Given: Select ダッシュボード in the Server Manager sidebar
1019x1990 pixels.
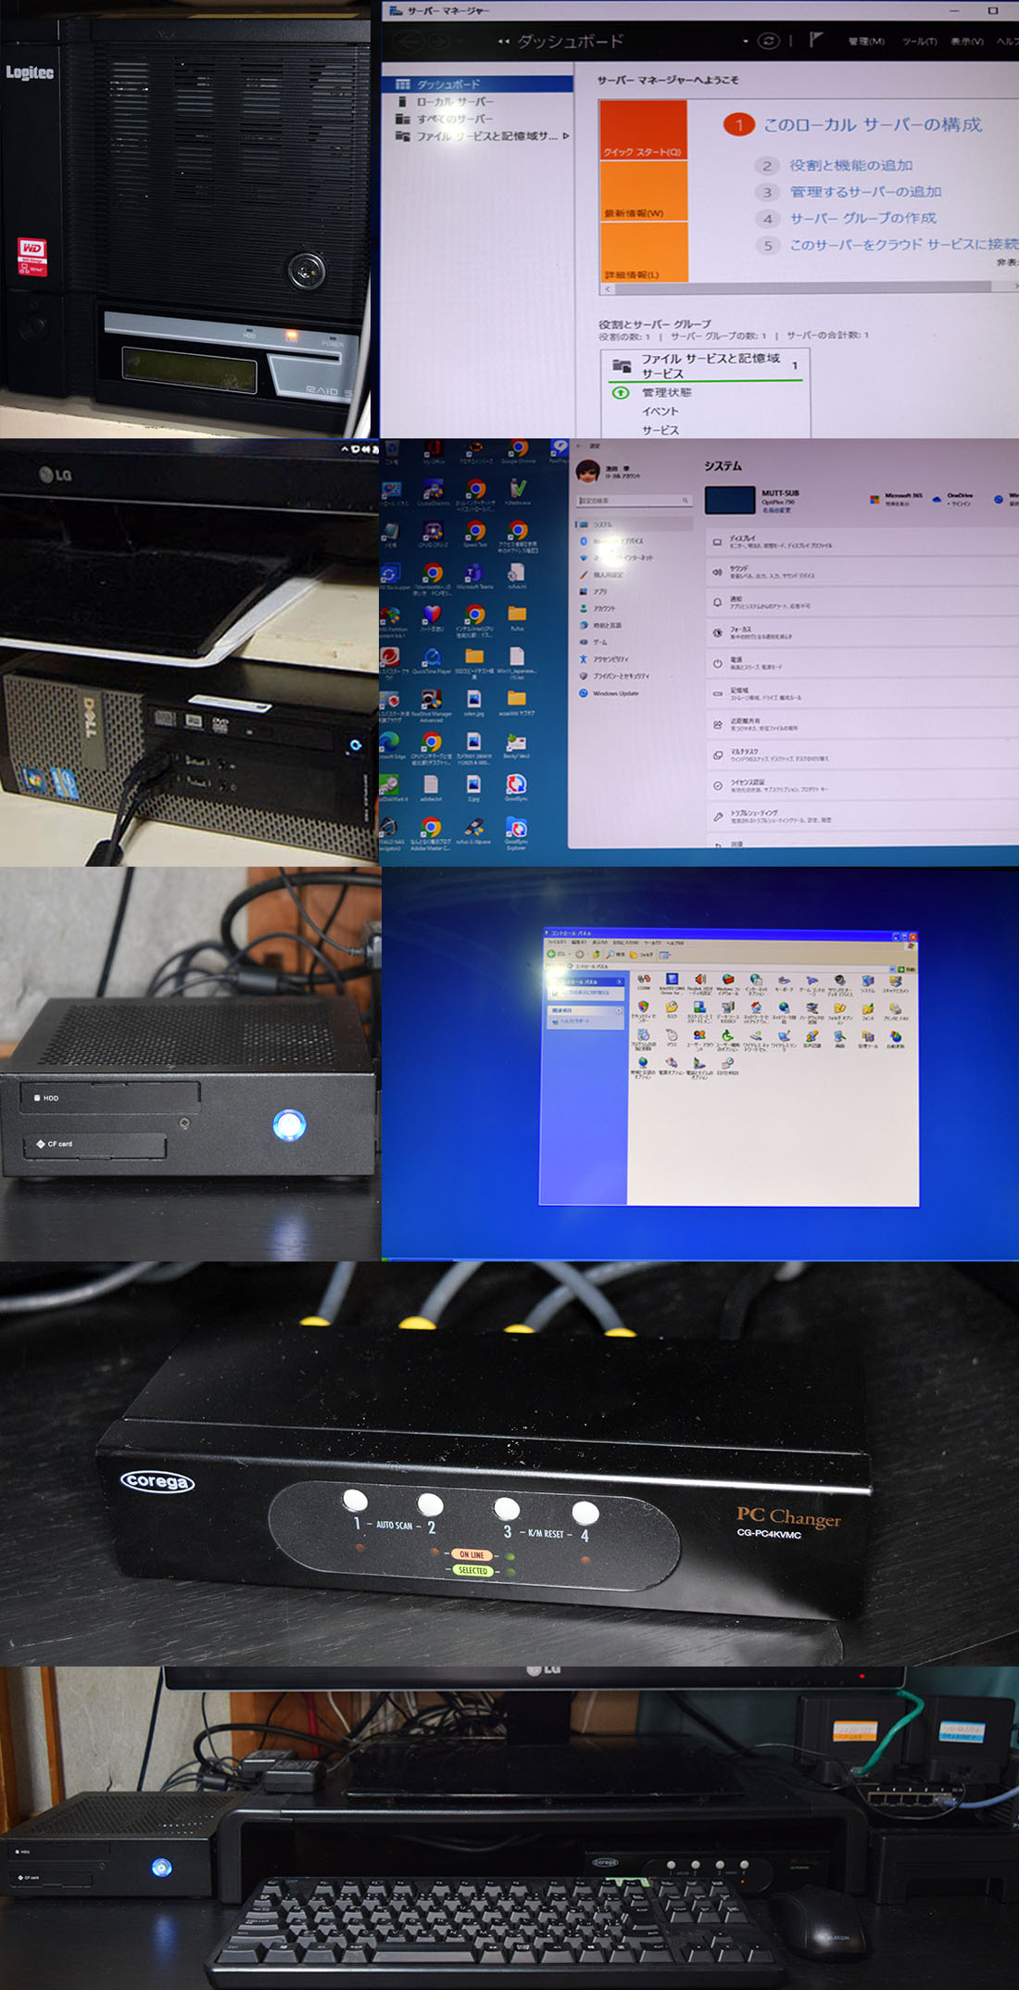Looking at the screenshot, I should 478,84.
